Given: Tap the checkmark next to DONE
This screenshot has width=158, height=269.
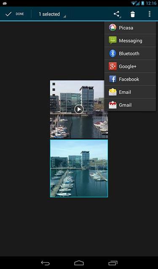Looking at the screenshot, I should click(8, 14).
